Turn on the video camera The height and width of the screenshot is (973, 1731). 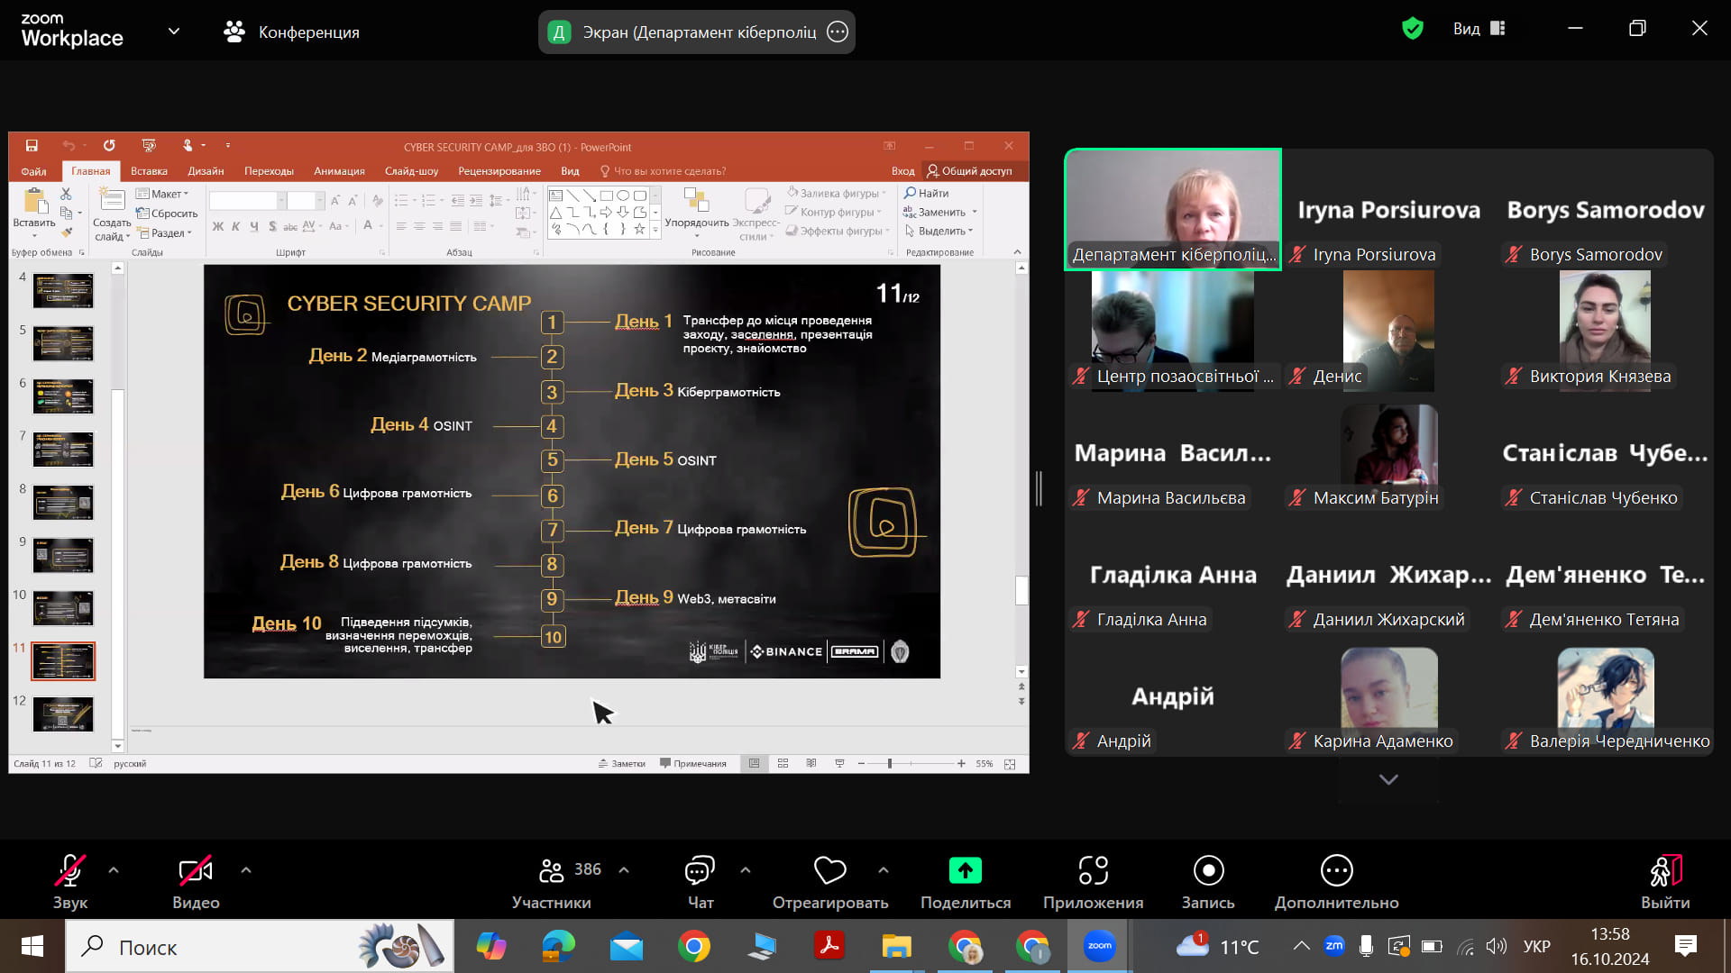(196, 870)
